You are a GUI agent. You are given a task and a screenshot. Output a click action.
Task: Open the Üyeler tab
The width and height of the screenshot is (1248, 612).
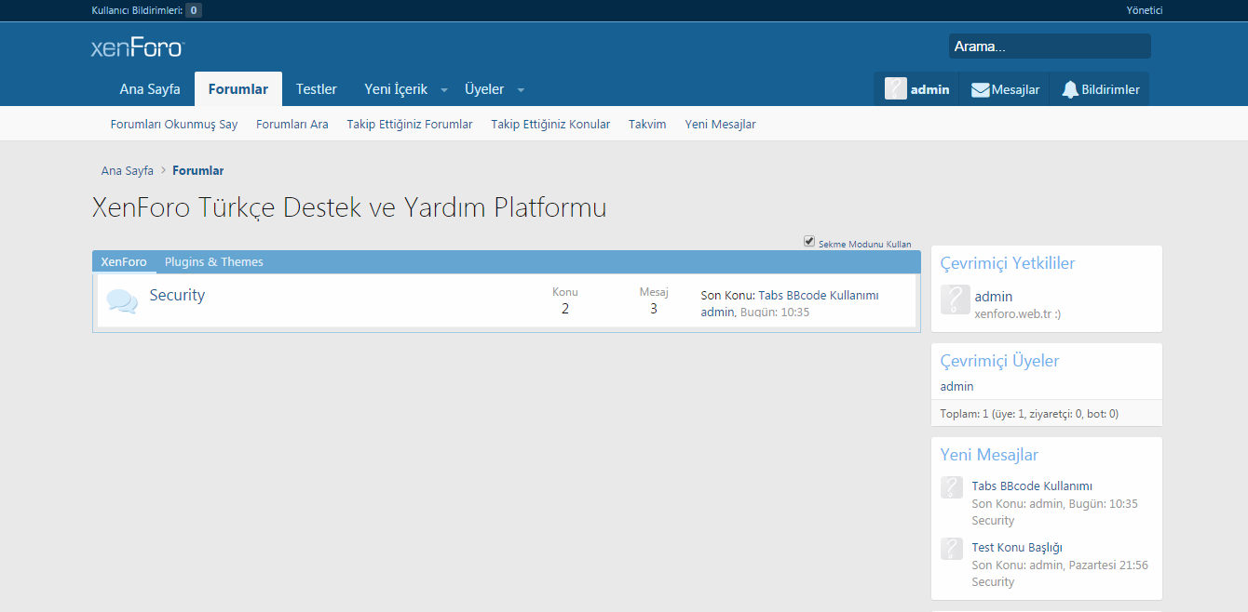coord(484,89)
